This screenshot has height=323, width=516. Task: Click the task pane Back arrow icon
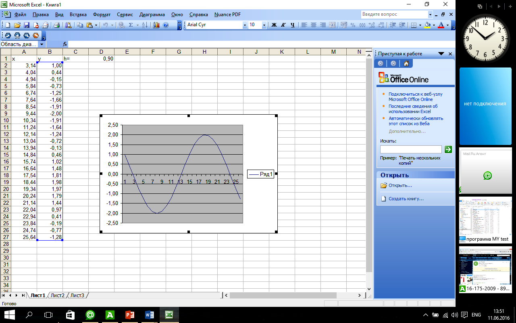[x=381, y=63]
